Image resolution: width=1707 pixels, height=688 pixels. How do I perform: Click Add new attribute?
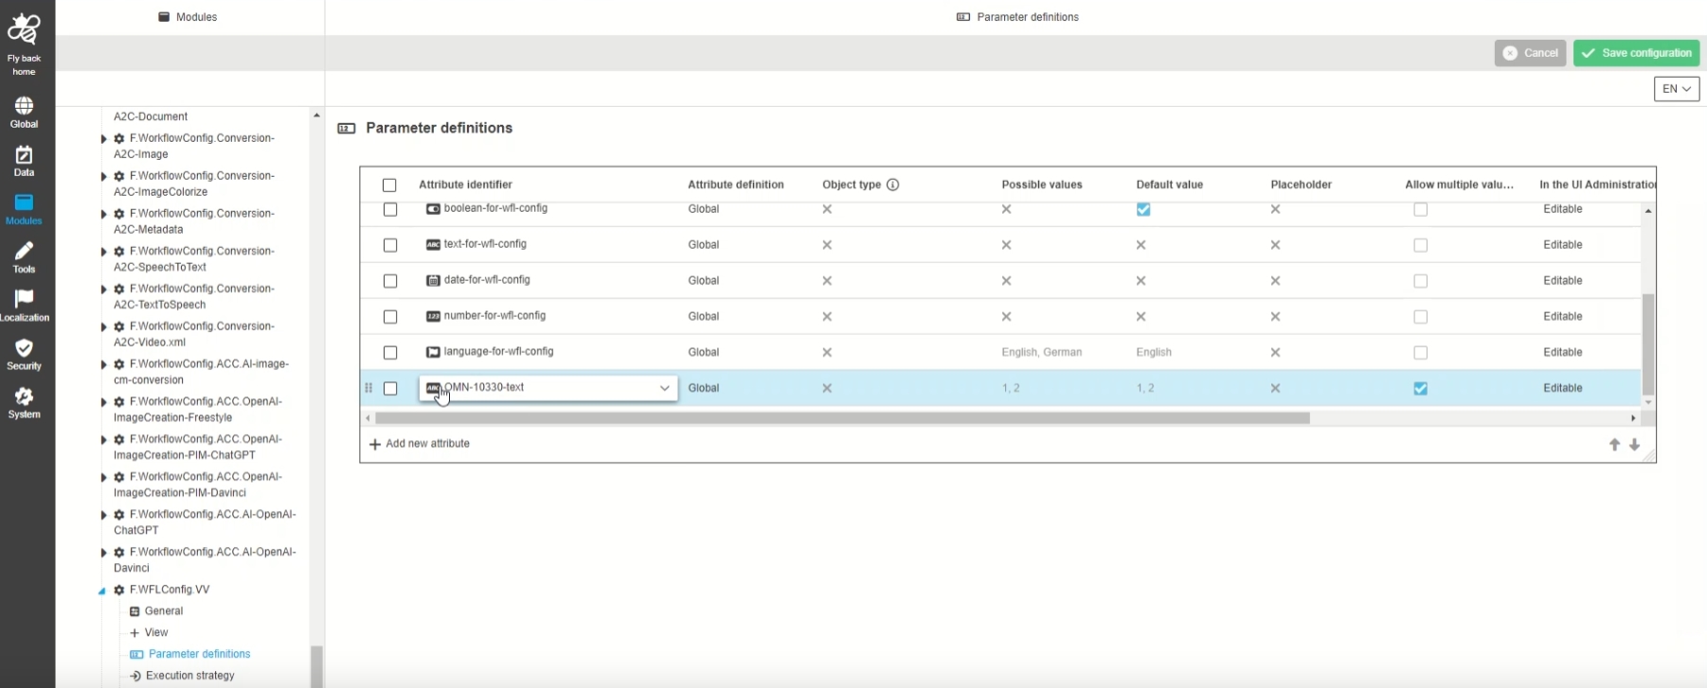(x=420, y=444)
